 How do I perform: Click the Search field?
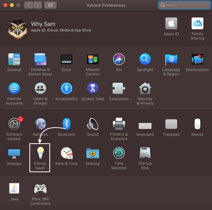pyautogui.click(x=184, y=5)
